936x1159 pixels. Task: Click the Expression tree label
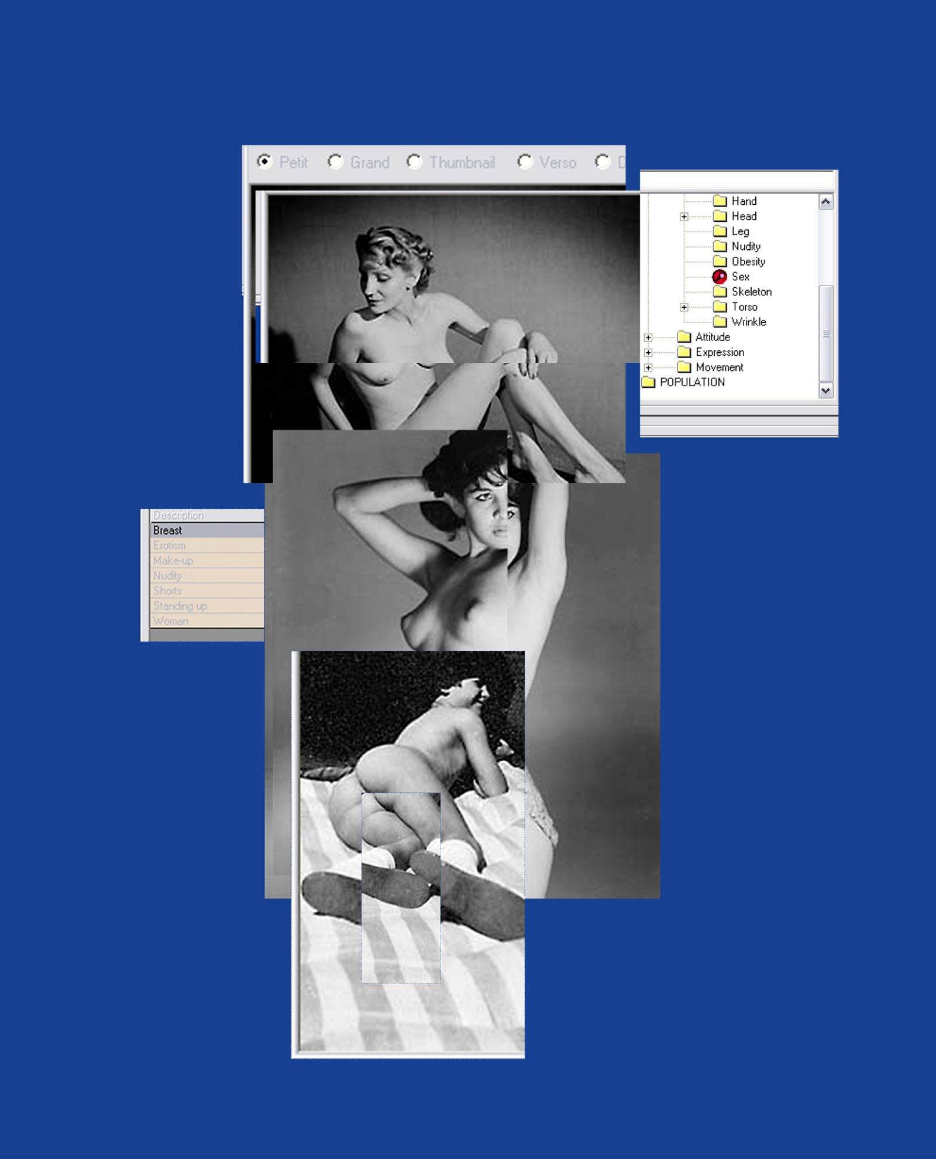720,352
